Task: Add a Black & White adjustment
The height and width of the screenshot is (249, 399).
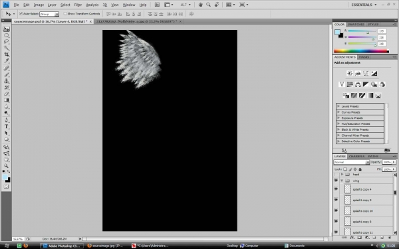Action: [366, 84]
